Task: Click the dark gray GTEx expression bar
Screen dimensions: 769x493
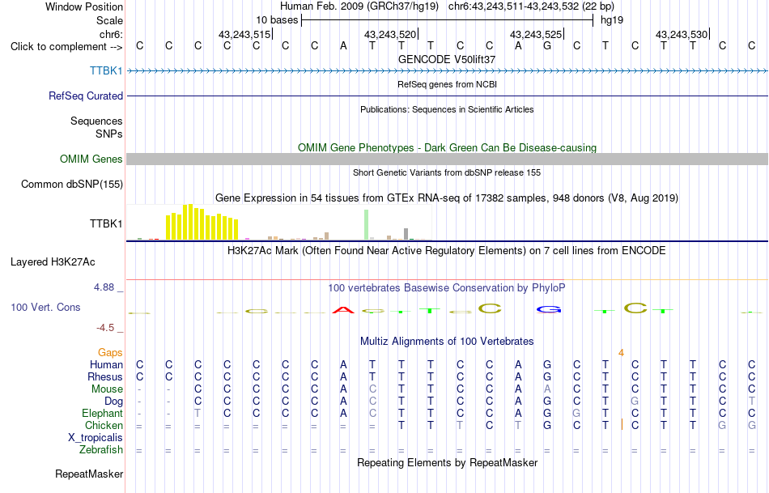Action: coord(406,234)
